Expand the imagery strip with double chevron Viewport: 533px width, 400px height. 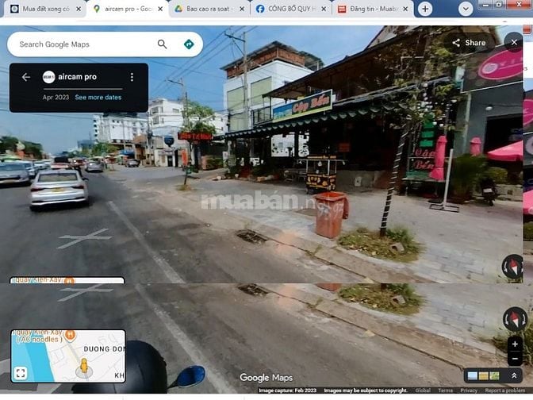coord(514,375)
